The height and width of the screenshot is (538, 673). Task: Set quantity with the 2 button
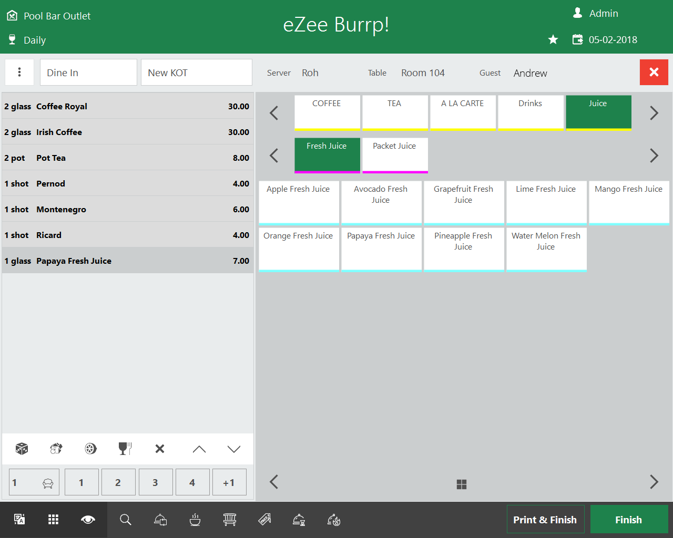[x=118, y=482]
